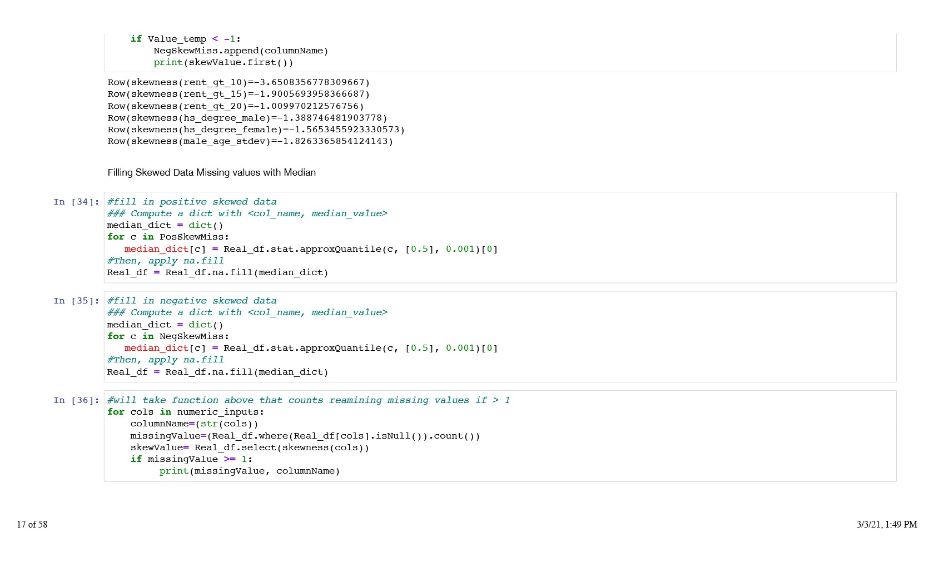934x567 pixels.
Task: Select the rent_gt_15 skewness output row
Action: 239,94
